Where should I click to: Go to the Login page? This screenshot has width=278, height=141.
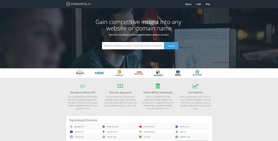[x=198, y=4]
